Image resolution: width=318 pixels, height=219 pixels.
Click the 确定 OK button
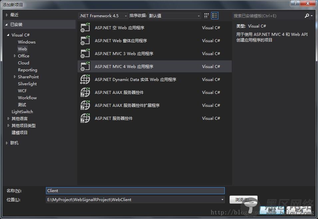click(272, 210)
